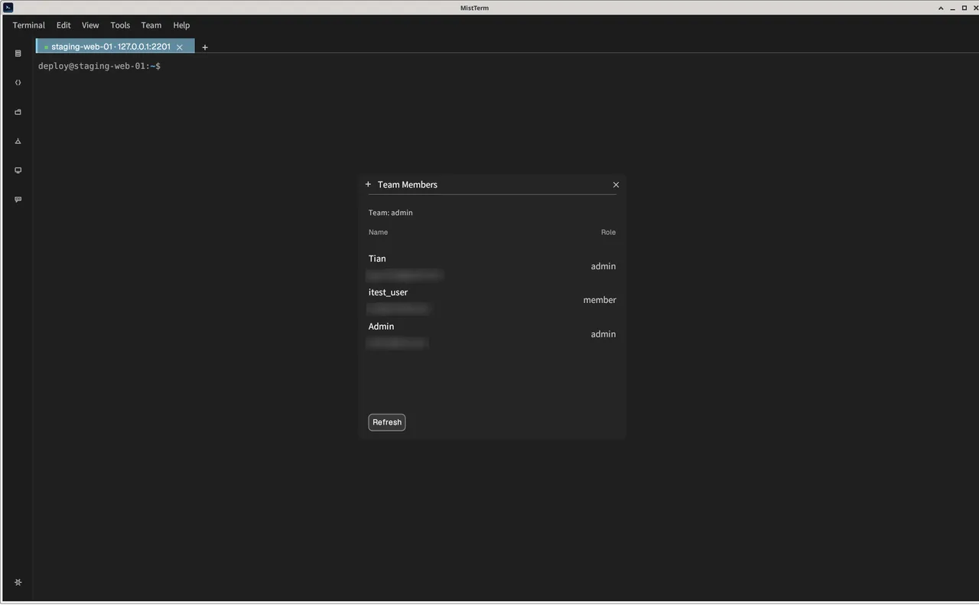979x612 pixels.
Task: Click the Role column header
Action: (608, 232)
